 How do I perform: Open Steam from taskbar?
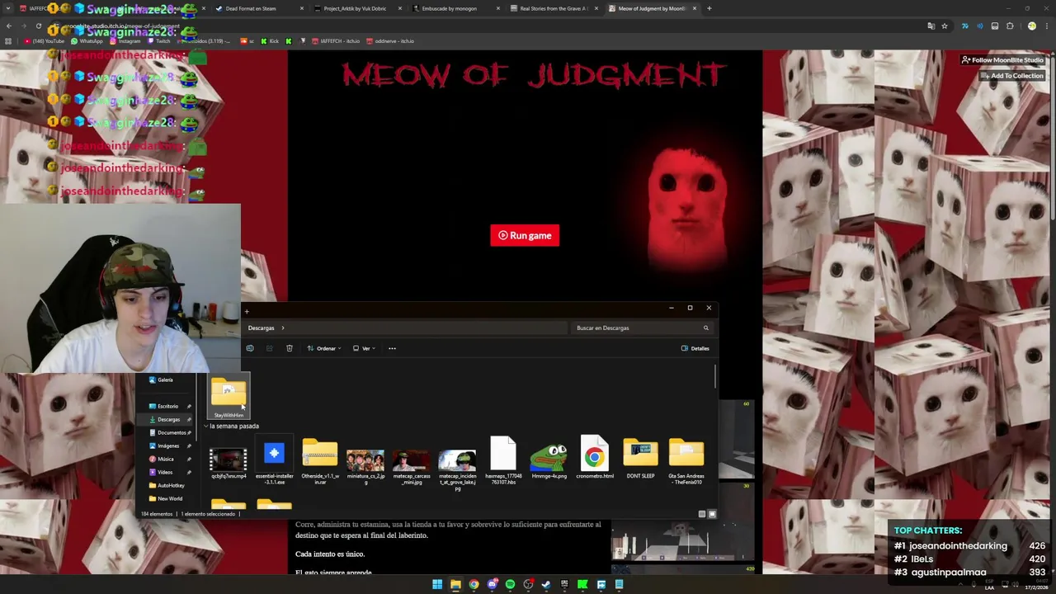(546, 585)
